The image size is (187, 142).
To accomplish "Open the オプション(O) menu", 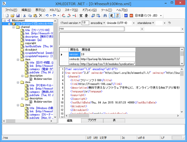I will point(89,10).
